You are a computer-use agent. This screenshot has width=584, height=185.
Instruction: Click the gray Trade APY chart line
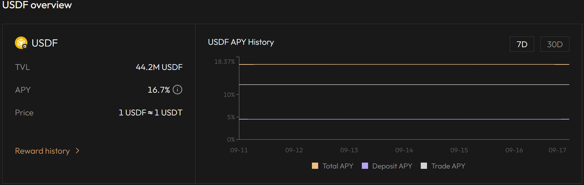401,85
